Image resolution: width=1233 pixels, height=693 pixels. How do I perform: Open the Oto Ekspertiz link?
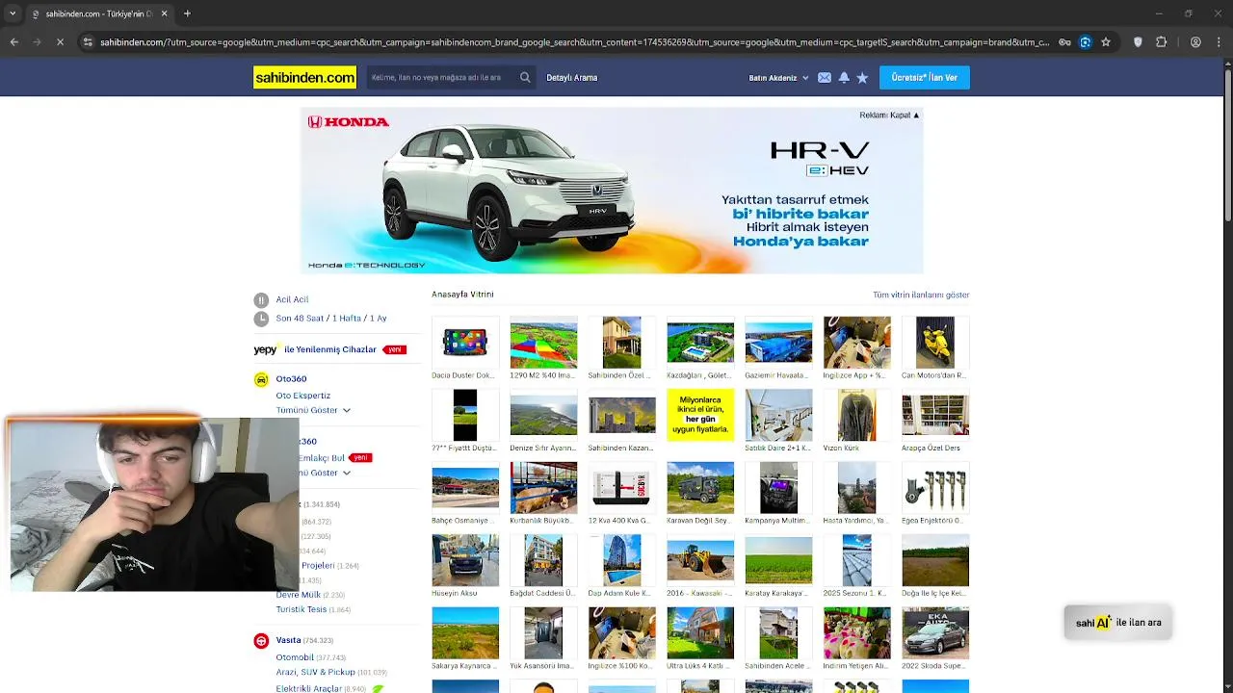pyautogui.click(x=302, y=396)
